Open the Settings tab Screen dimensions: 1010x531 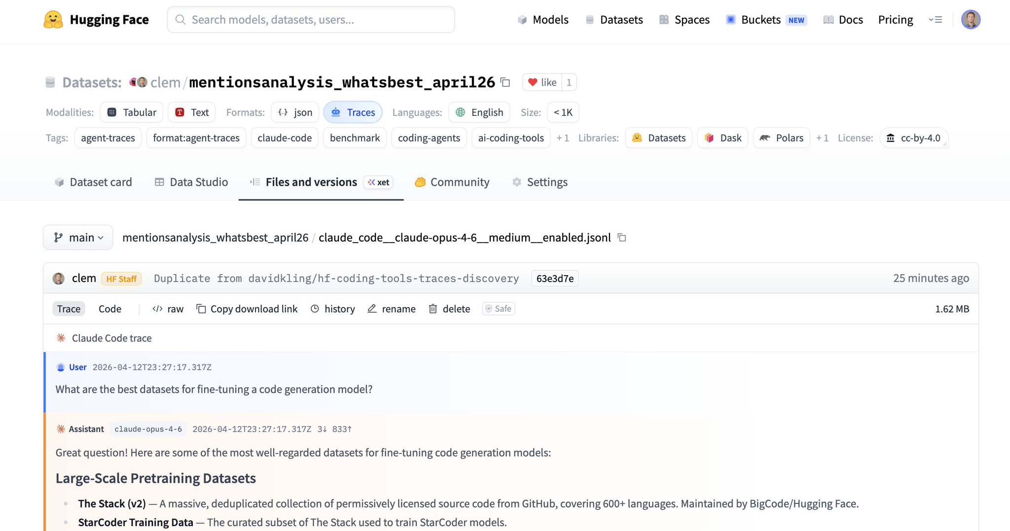540,182
